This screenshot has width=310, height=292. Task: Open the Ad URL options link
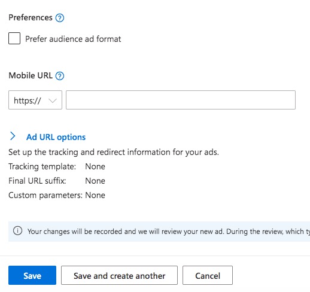click(x=56, y=137)
